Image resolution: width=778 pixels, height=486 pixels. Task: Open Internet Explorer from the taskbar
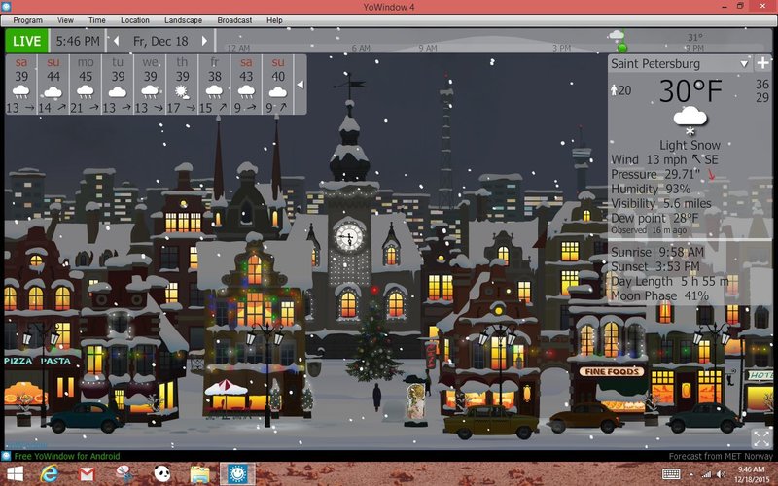51,473
